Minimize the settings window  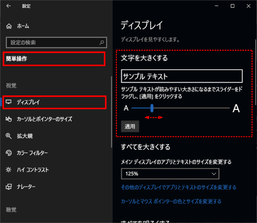tap(217, 6)
